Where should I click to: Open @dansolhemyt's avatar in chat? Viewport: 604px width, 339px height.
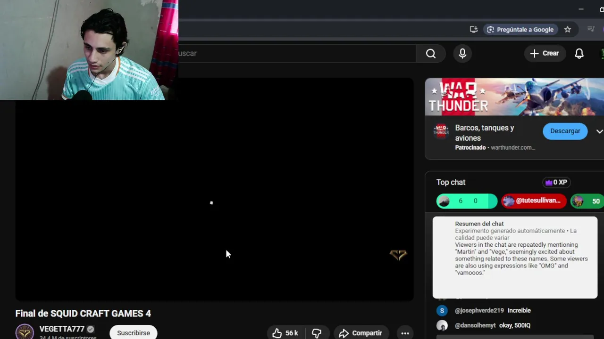pyautogui.click(x=442, y=325)
